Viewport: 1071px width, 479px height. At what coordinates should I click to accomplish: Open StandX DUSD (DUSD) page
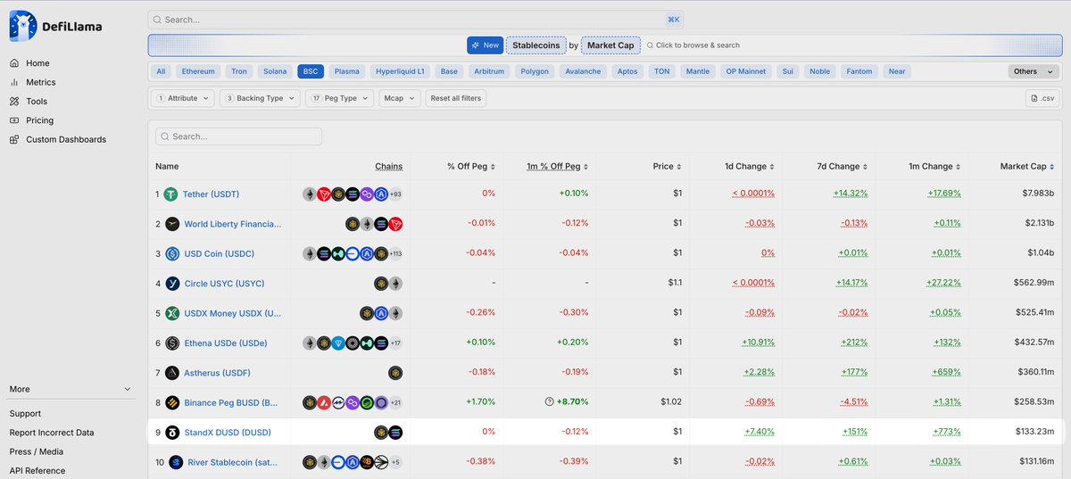(x=228, y=433)
